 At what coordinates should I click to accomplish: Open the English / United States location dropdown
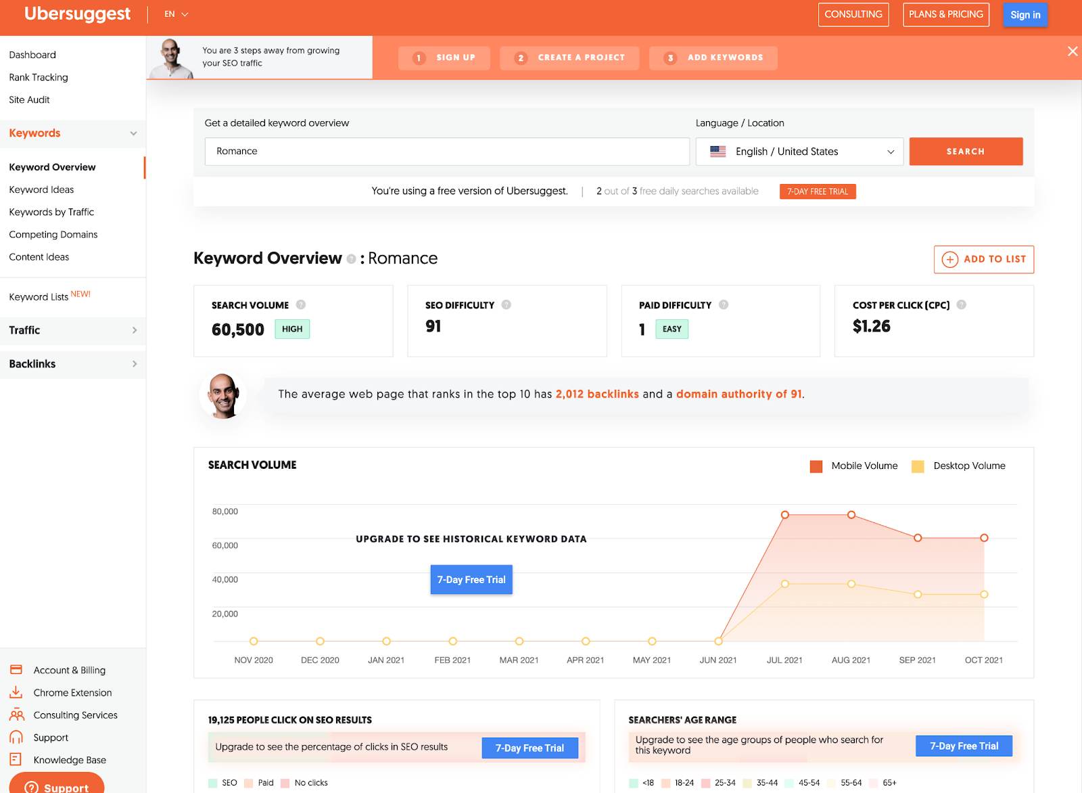[799, 152]
